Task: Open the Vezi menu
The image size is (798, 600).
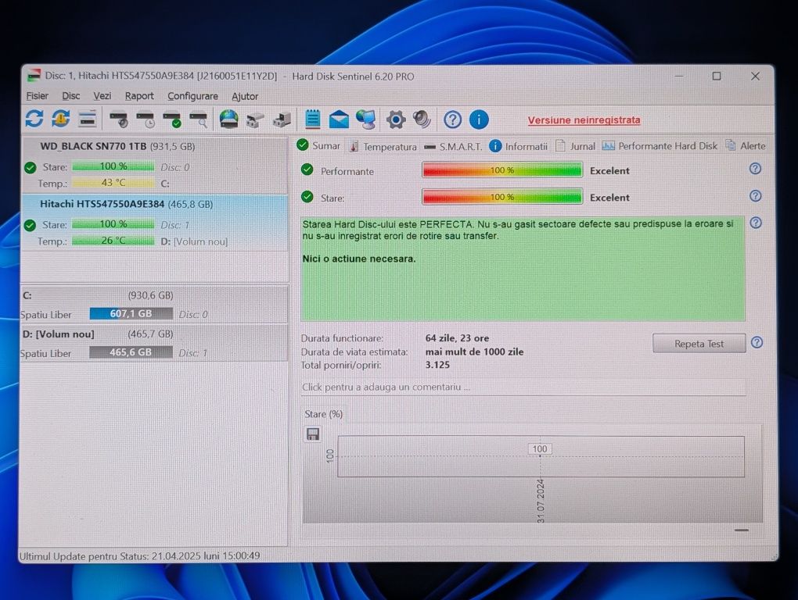Action: click(x=102, y=96)
